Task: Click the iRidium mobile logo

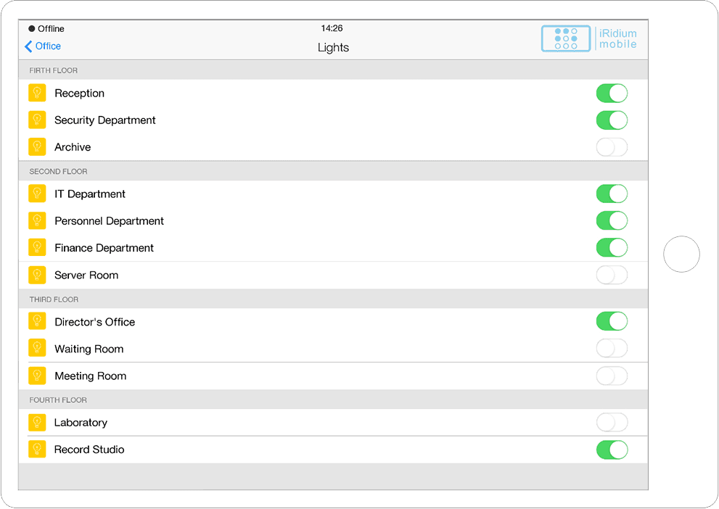Action: [x=589, y=39]
